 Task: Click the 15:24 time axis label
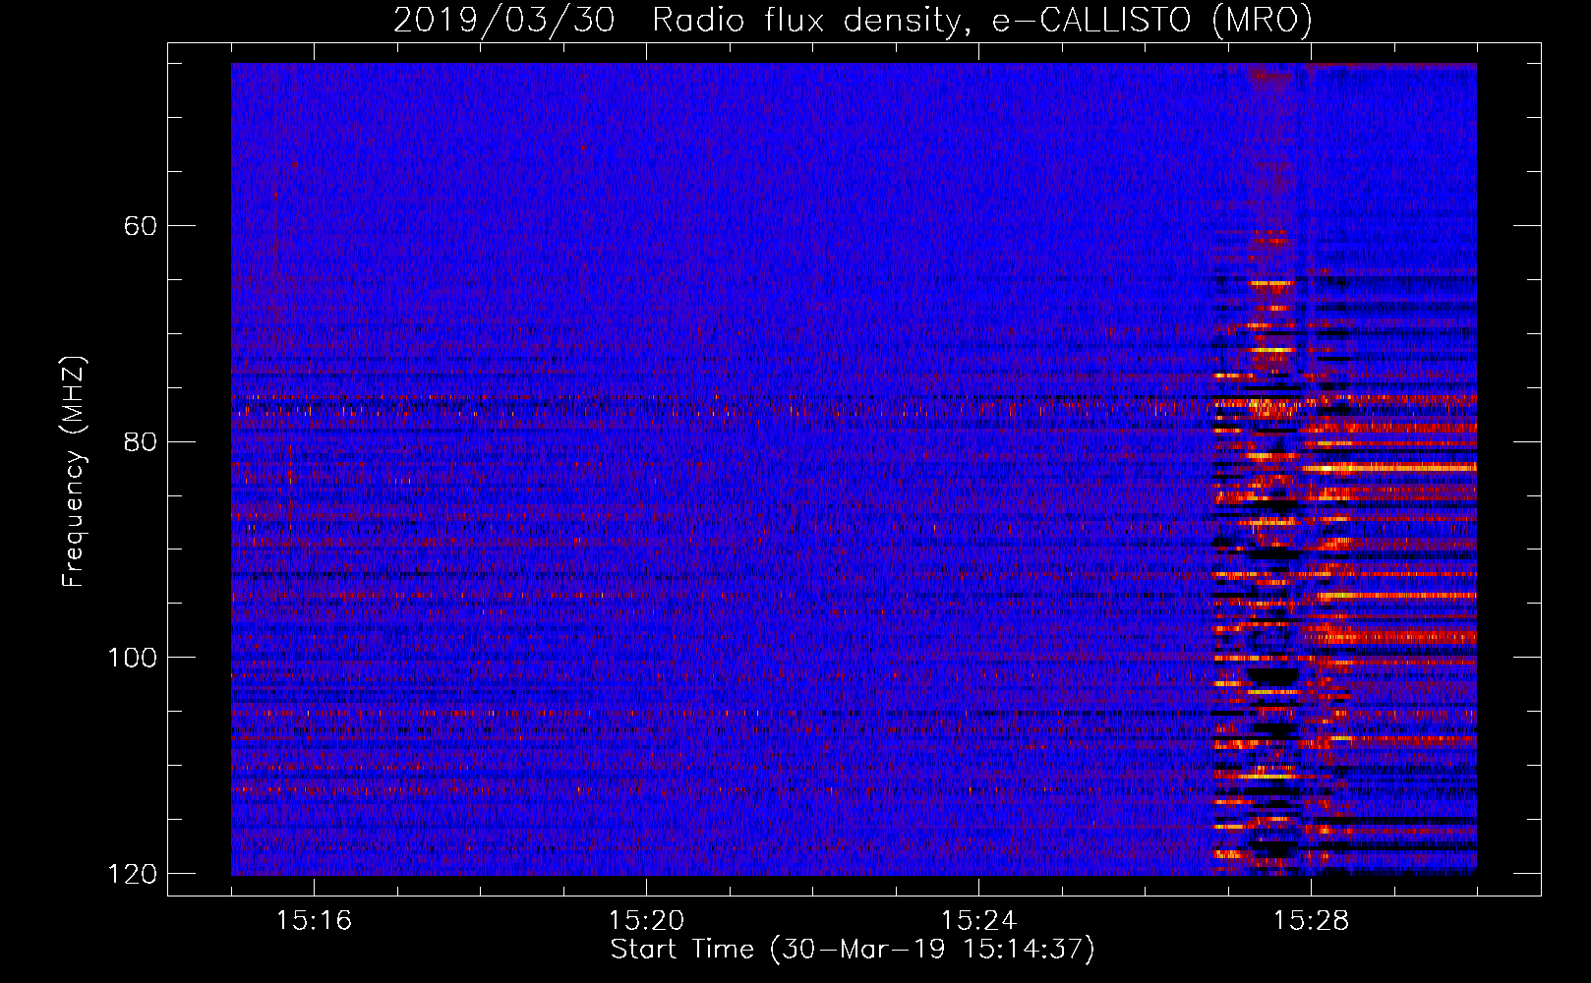978,921
